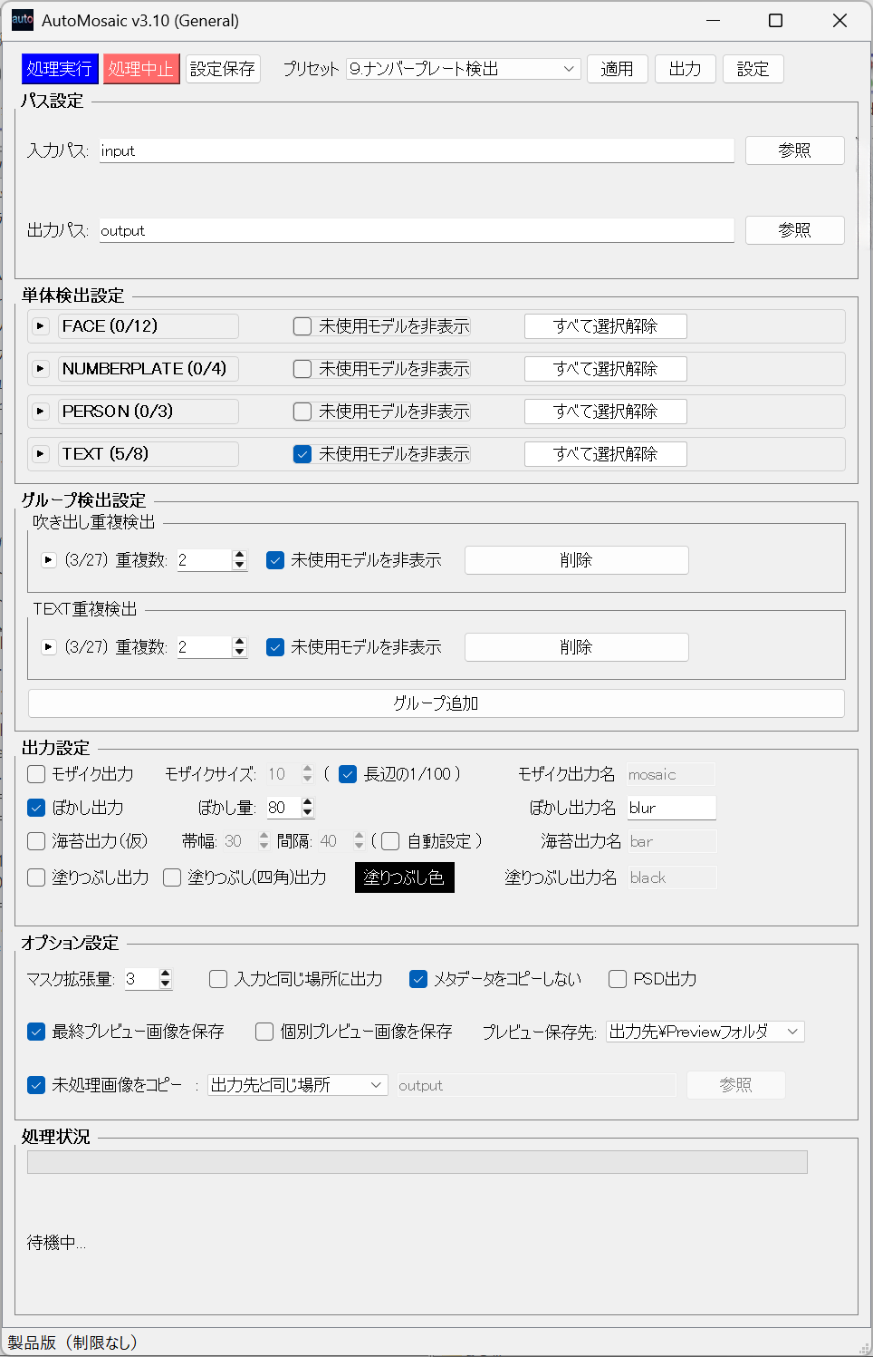Decrease TEXT重複検出 重複数 with down arrow
The height and width of the screenshot is (1357, 873).
pos(240,653)
